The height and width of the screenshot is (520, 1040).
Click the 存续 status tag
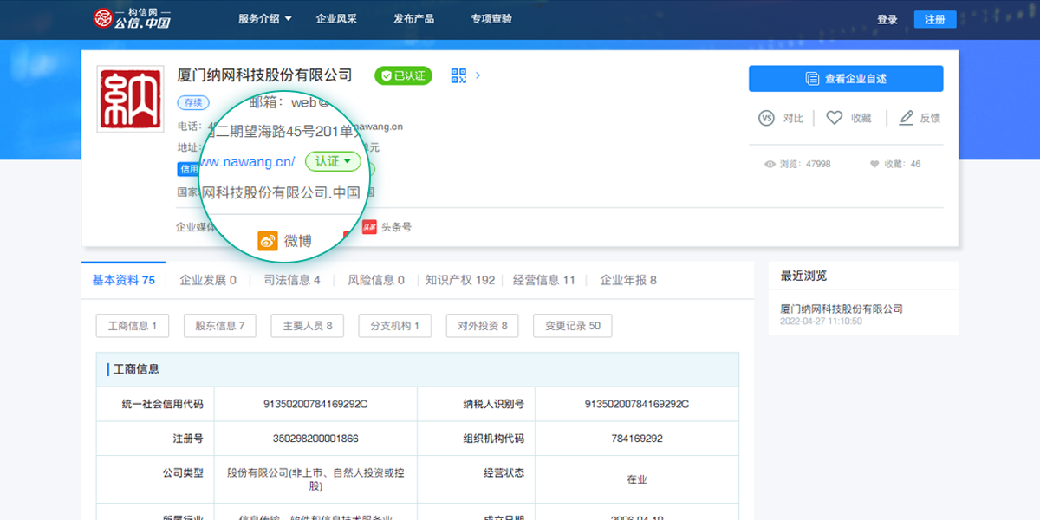192,102
